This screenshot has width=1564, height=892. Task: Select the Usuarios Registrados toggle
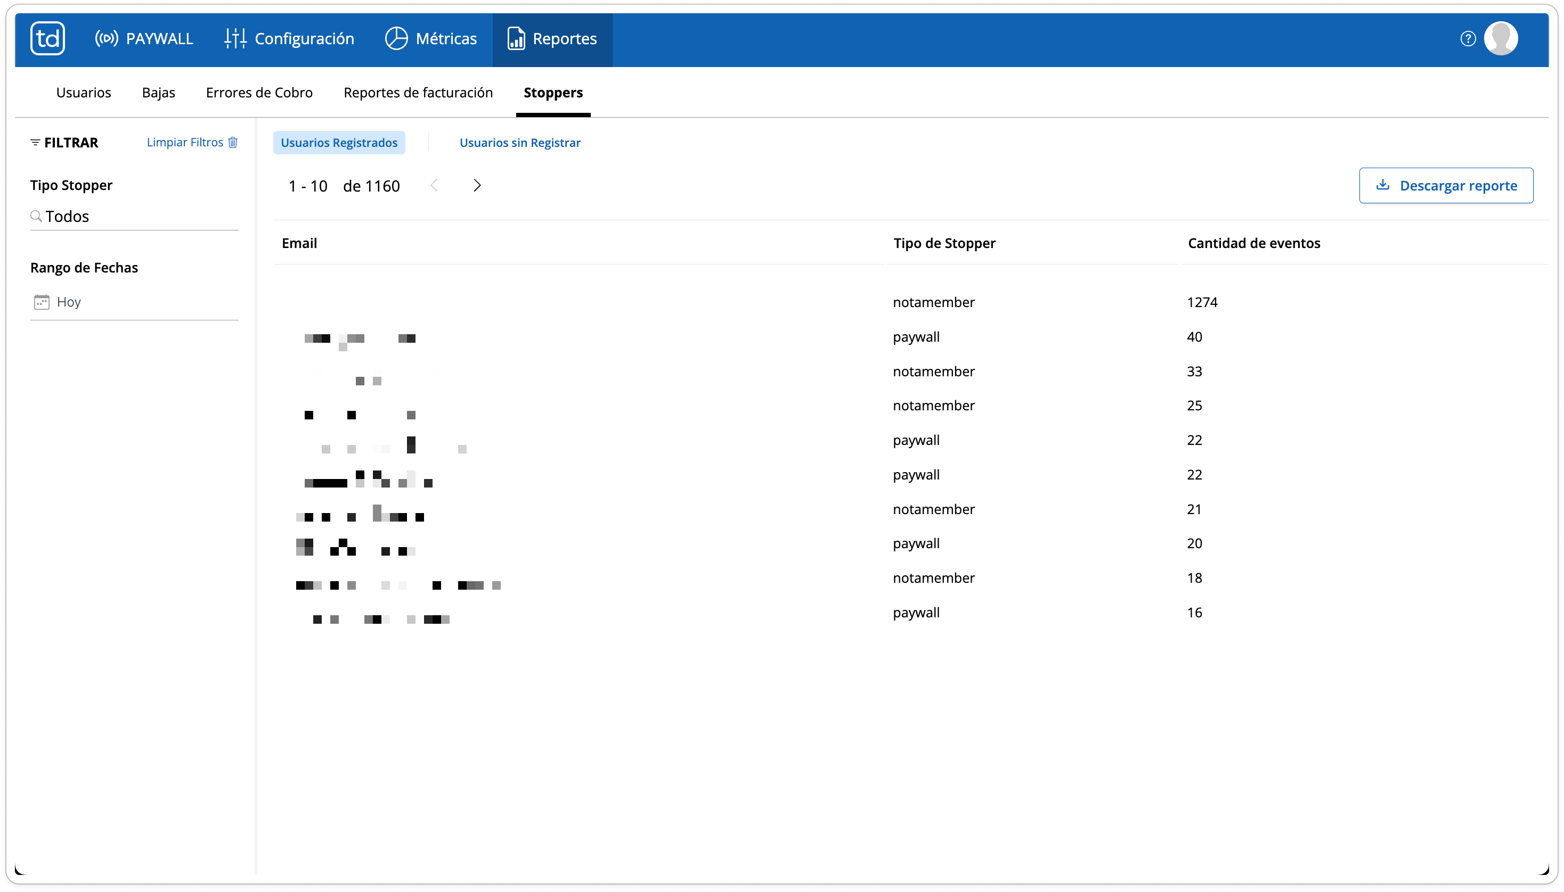[339, 143]
